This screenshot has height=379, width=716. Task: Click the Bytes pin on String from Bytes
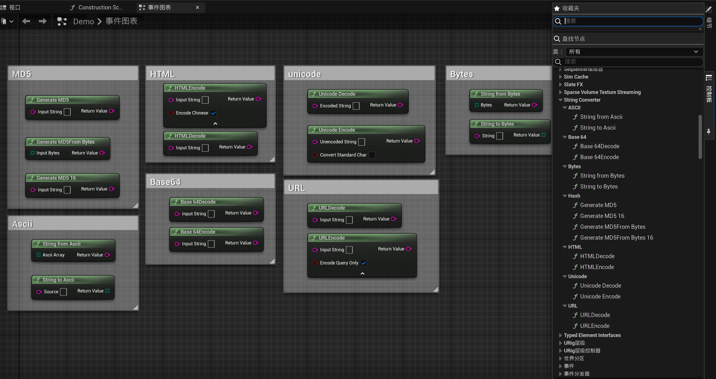pos(477,105)
